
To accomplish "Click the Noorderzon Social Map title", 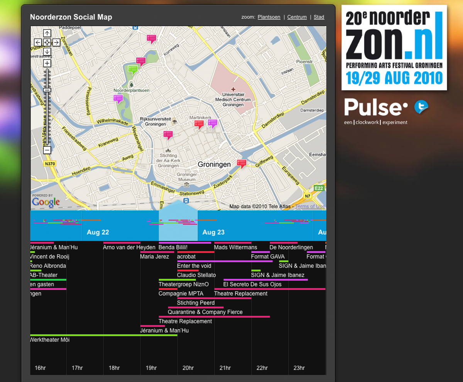I will [x=71, y=17].
